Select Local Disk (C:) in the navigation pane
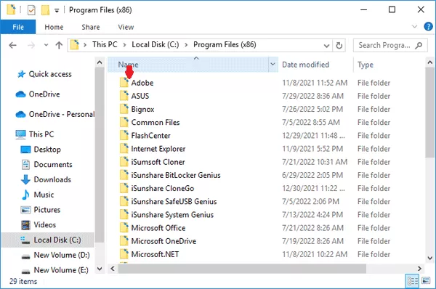 [48, 240]
